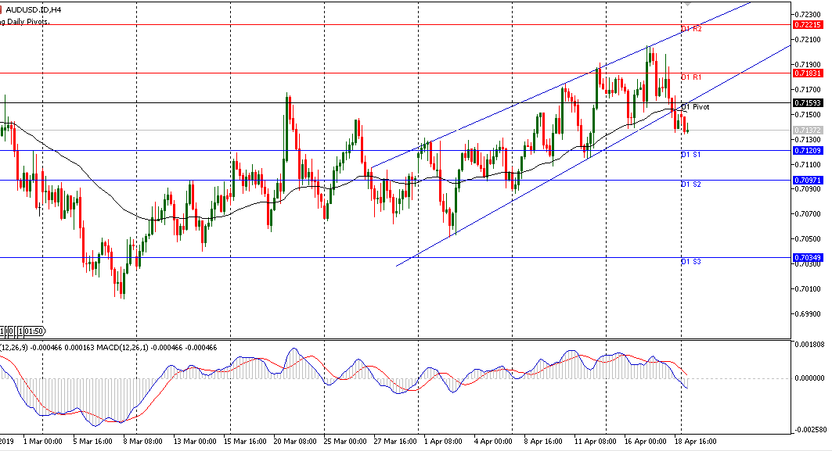Screen dimensions: 832x451
Task: Click the 1 Apr 08:00 date label
Action: tap(443, 441)
